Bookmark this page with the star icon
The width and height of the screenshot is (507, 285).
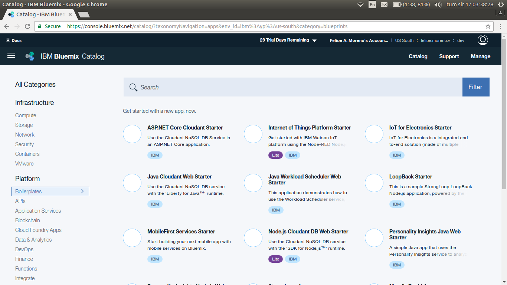488,26
